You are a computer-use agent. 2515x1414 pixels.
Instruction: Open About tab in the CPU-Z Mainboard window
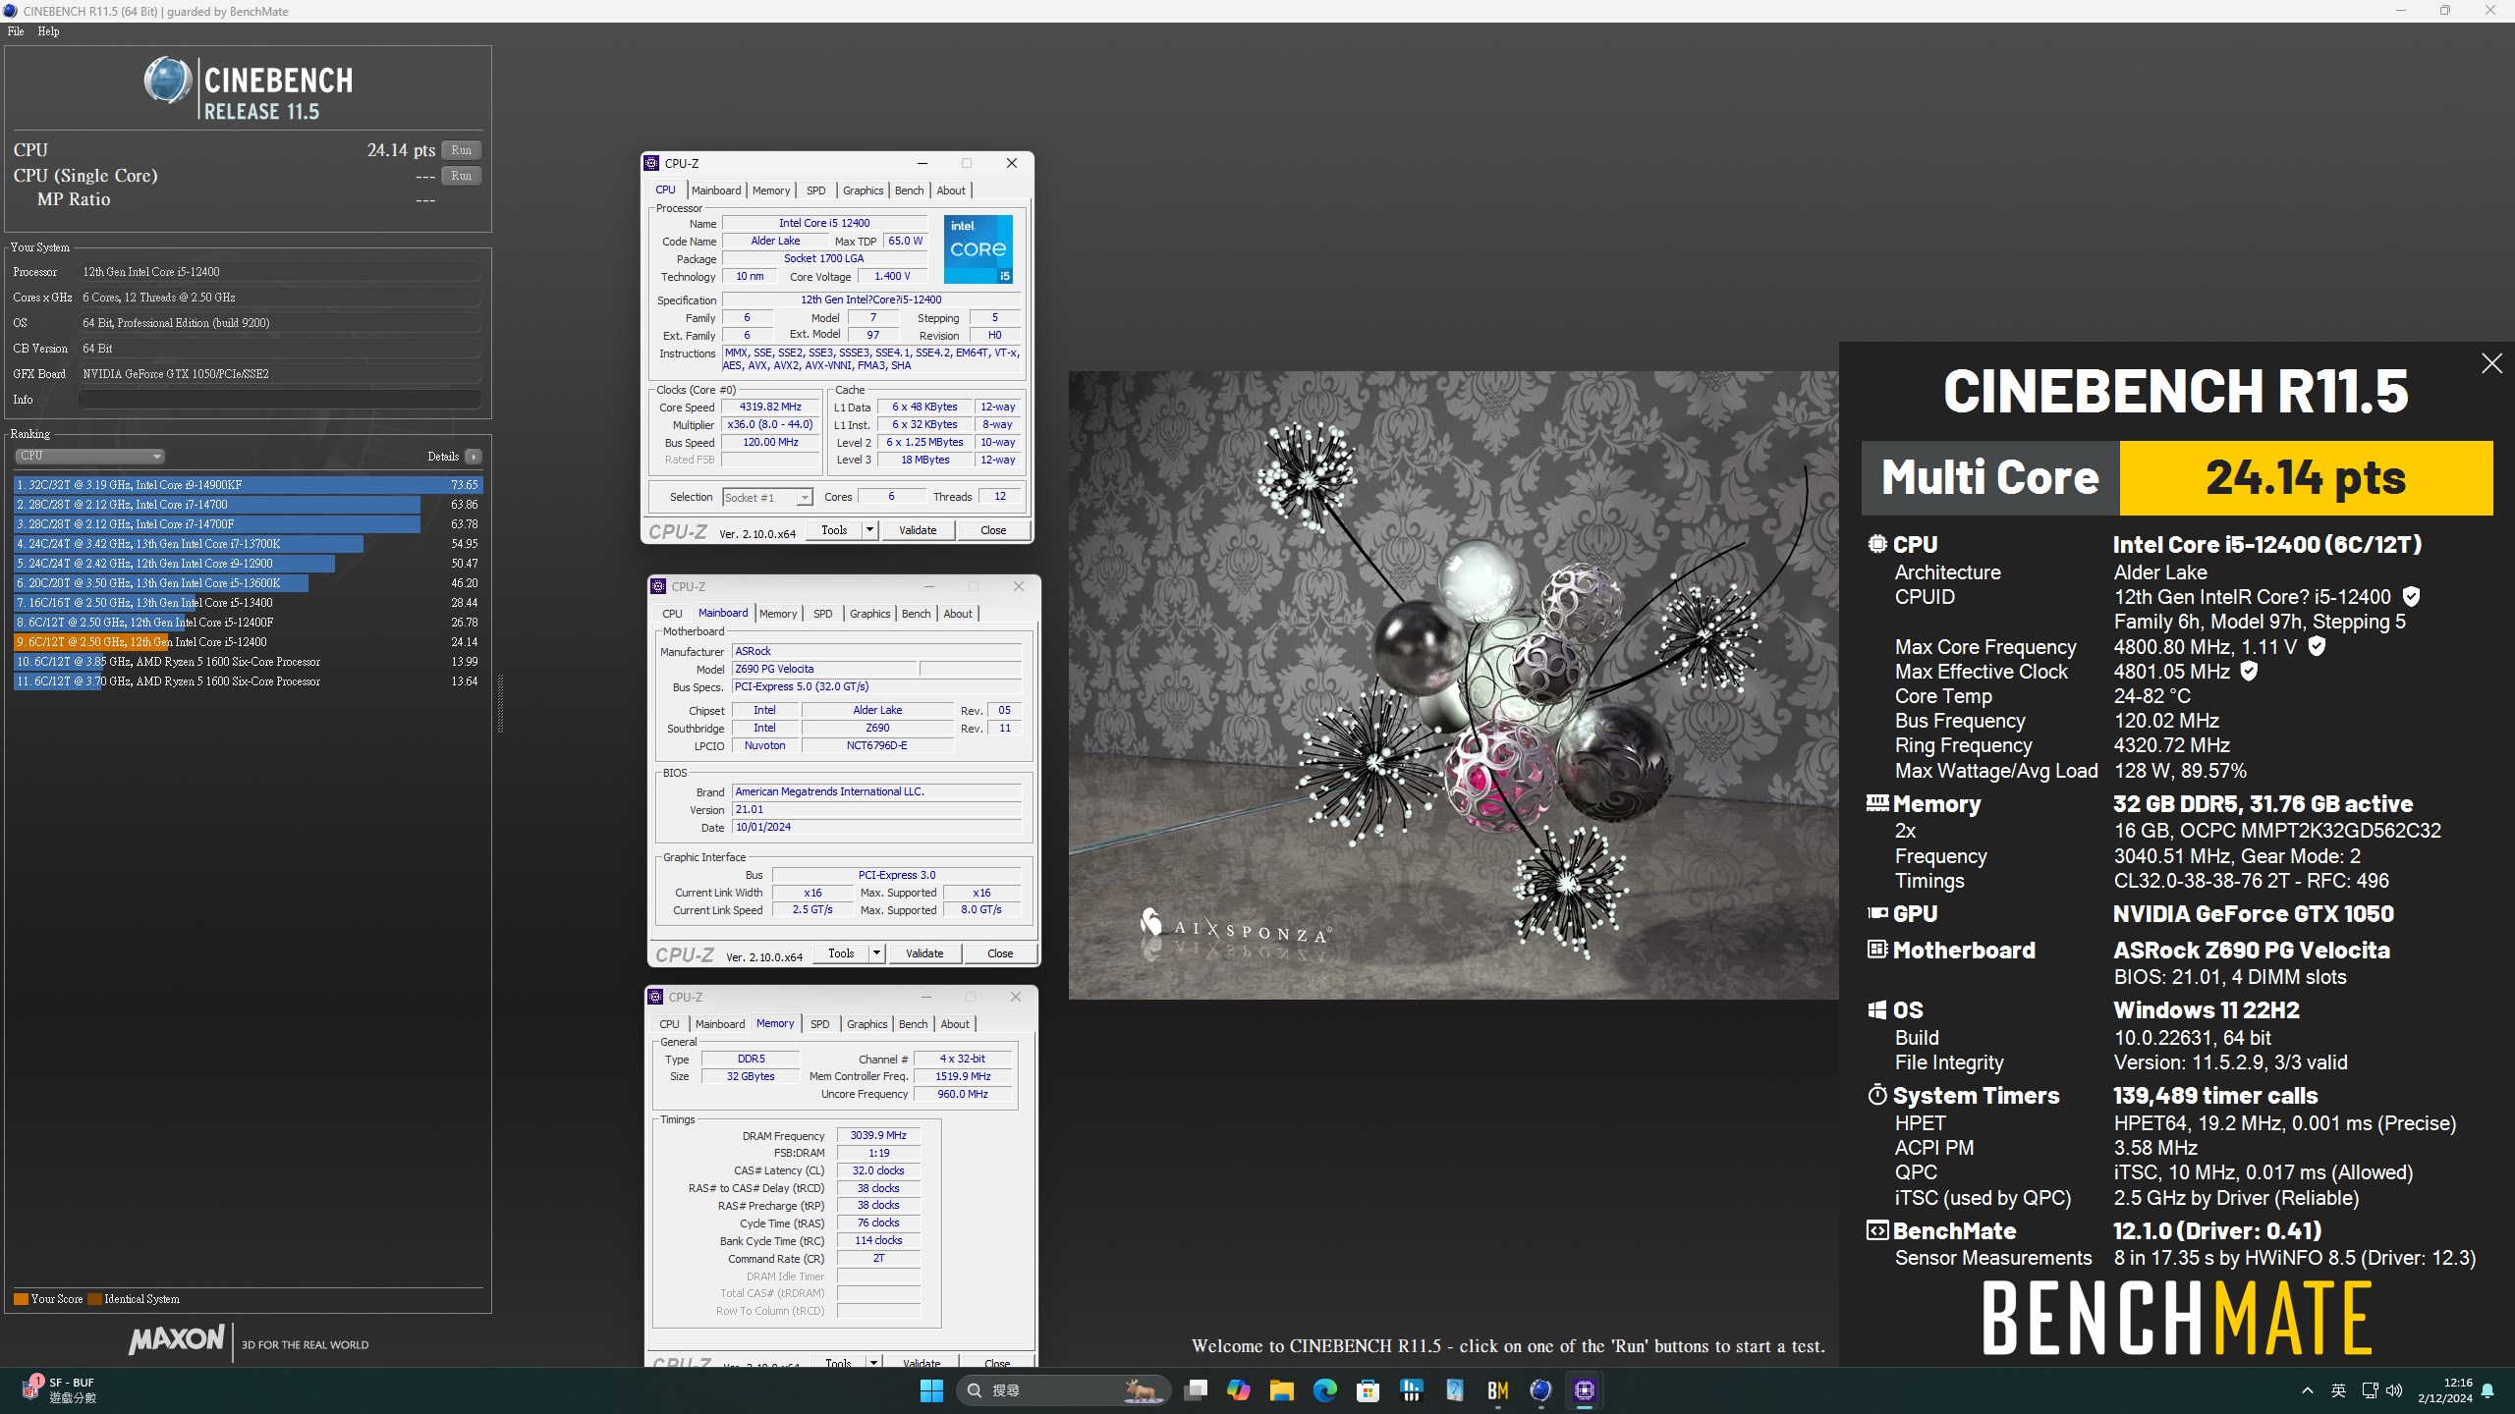pos(958,614)
